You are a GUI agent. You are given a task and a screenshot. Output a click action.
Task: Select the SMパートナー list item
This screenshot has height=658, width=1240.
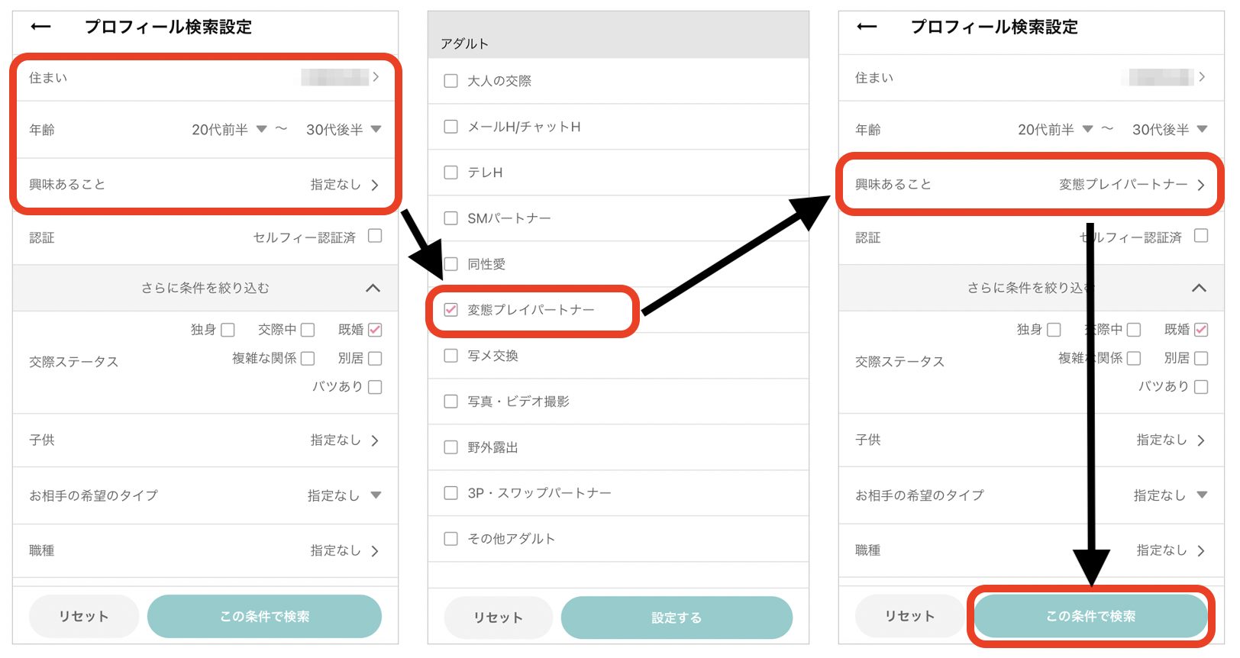pos(509,218)
